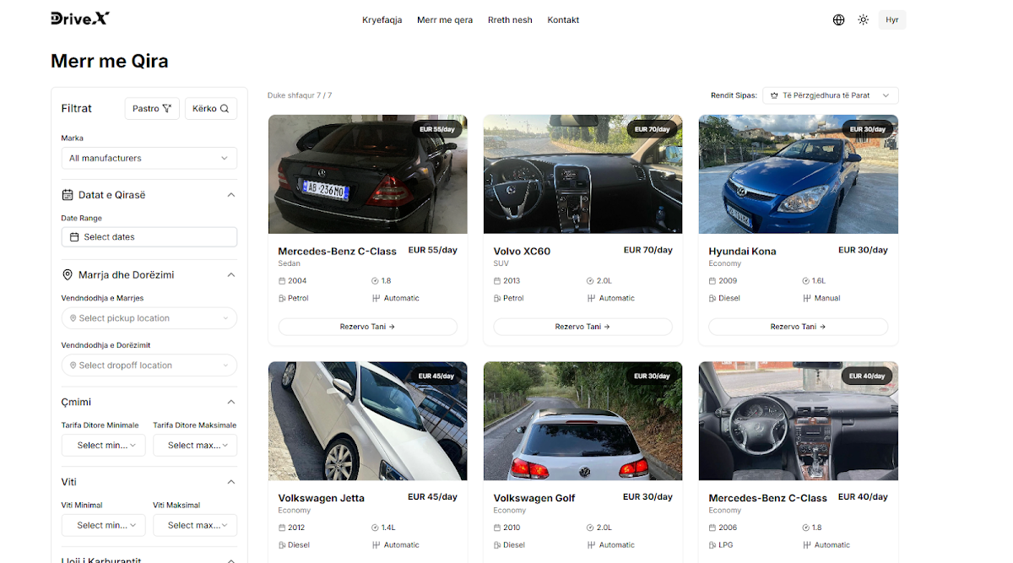Screen dimensions: 1013x563
Task: Click the engine gauge icon next to 1.4L
Action: pyautogui.click(x=375, y=528)
